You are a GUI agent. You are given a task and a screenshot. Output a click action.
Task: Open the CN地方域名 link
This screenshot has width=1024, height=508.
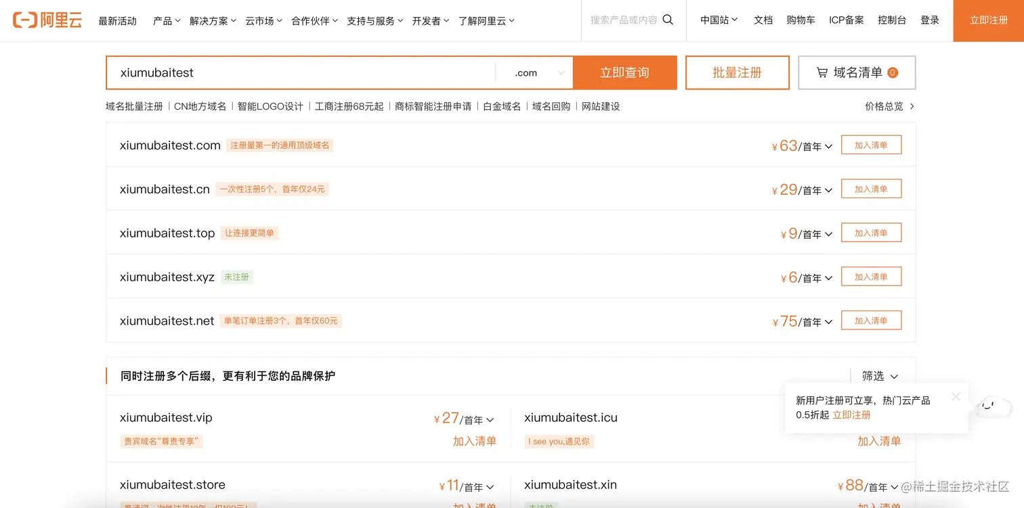(x=200, y=106)
